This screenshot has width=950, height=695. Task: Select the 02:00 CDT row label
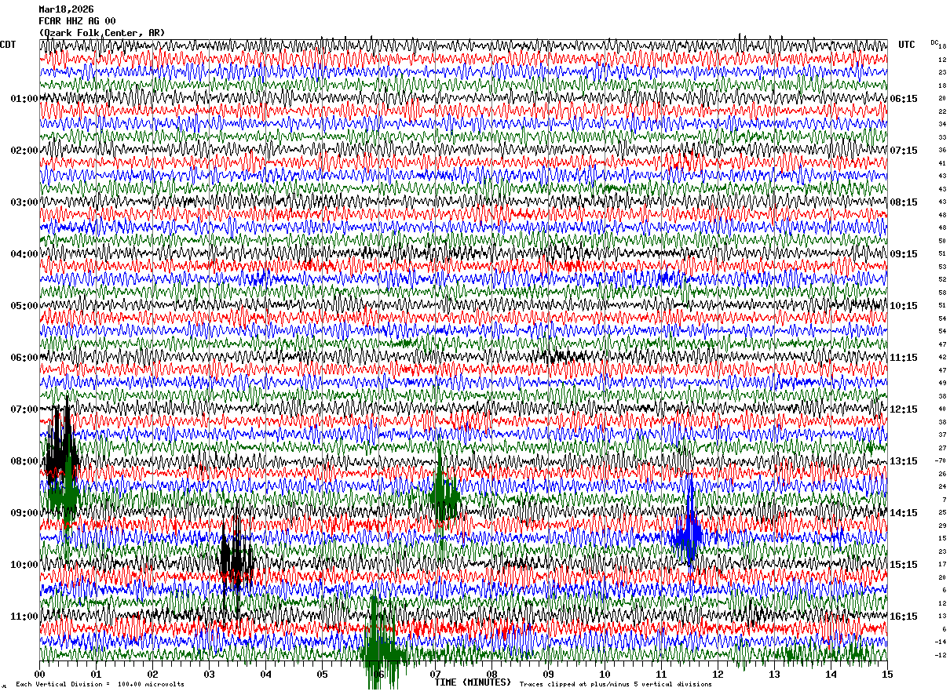tap(24, 151)
